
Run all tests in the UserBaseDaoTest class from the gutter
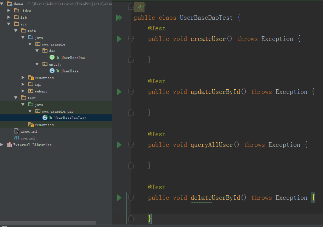[119, 18]
